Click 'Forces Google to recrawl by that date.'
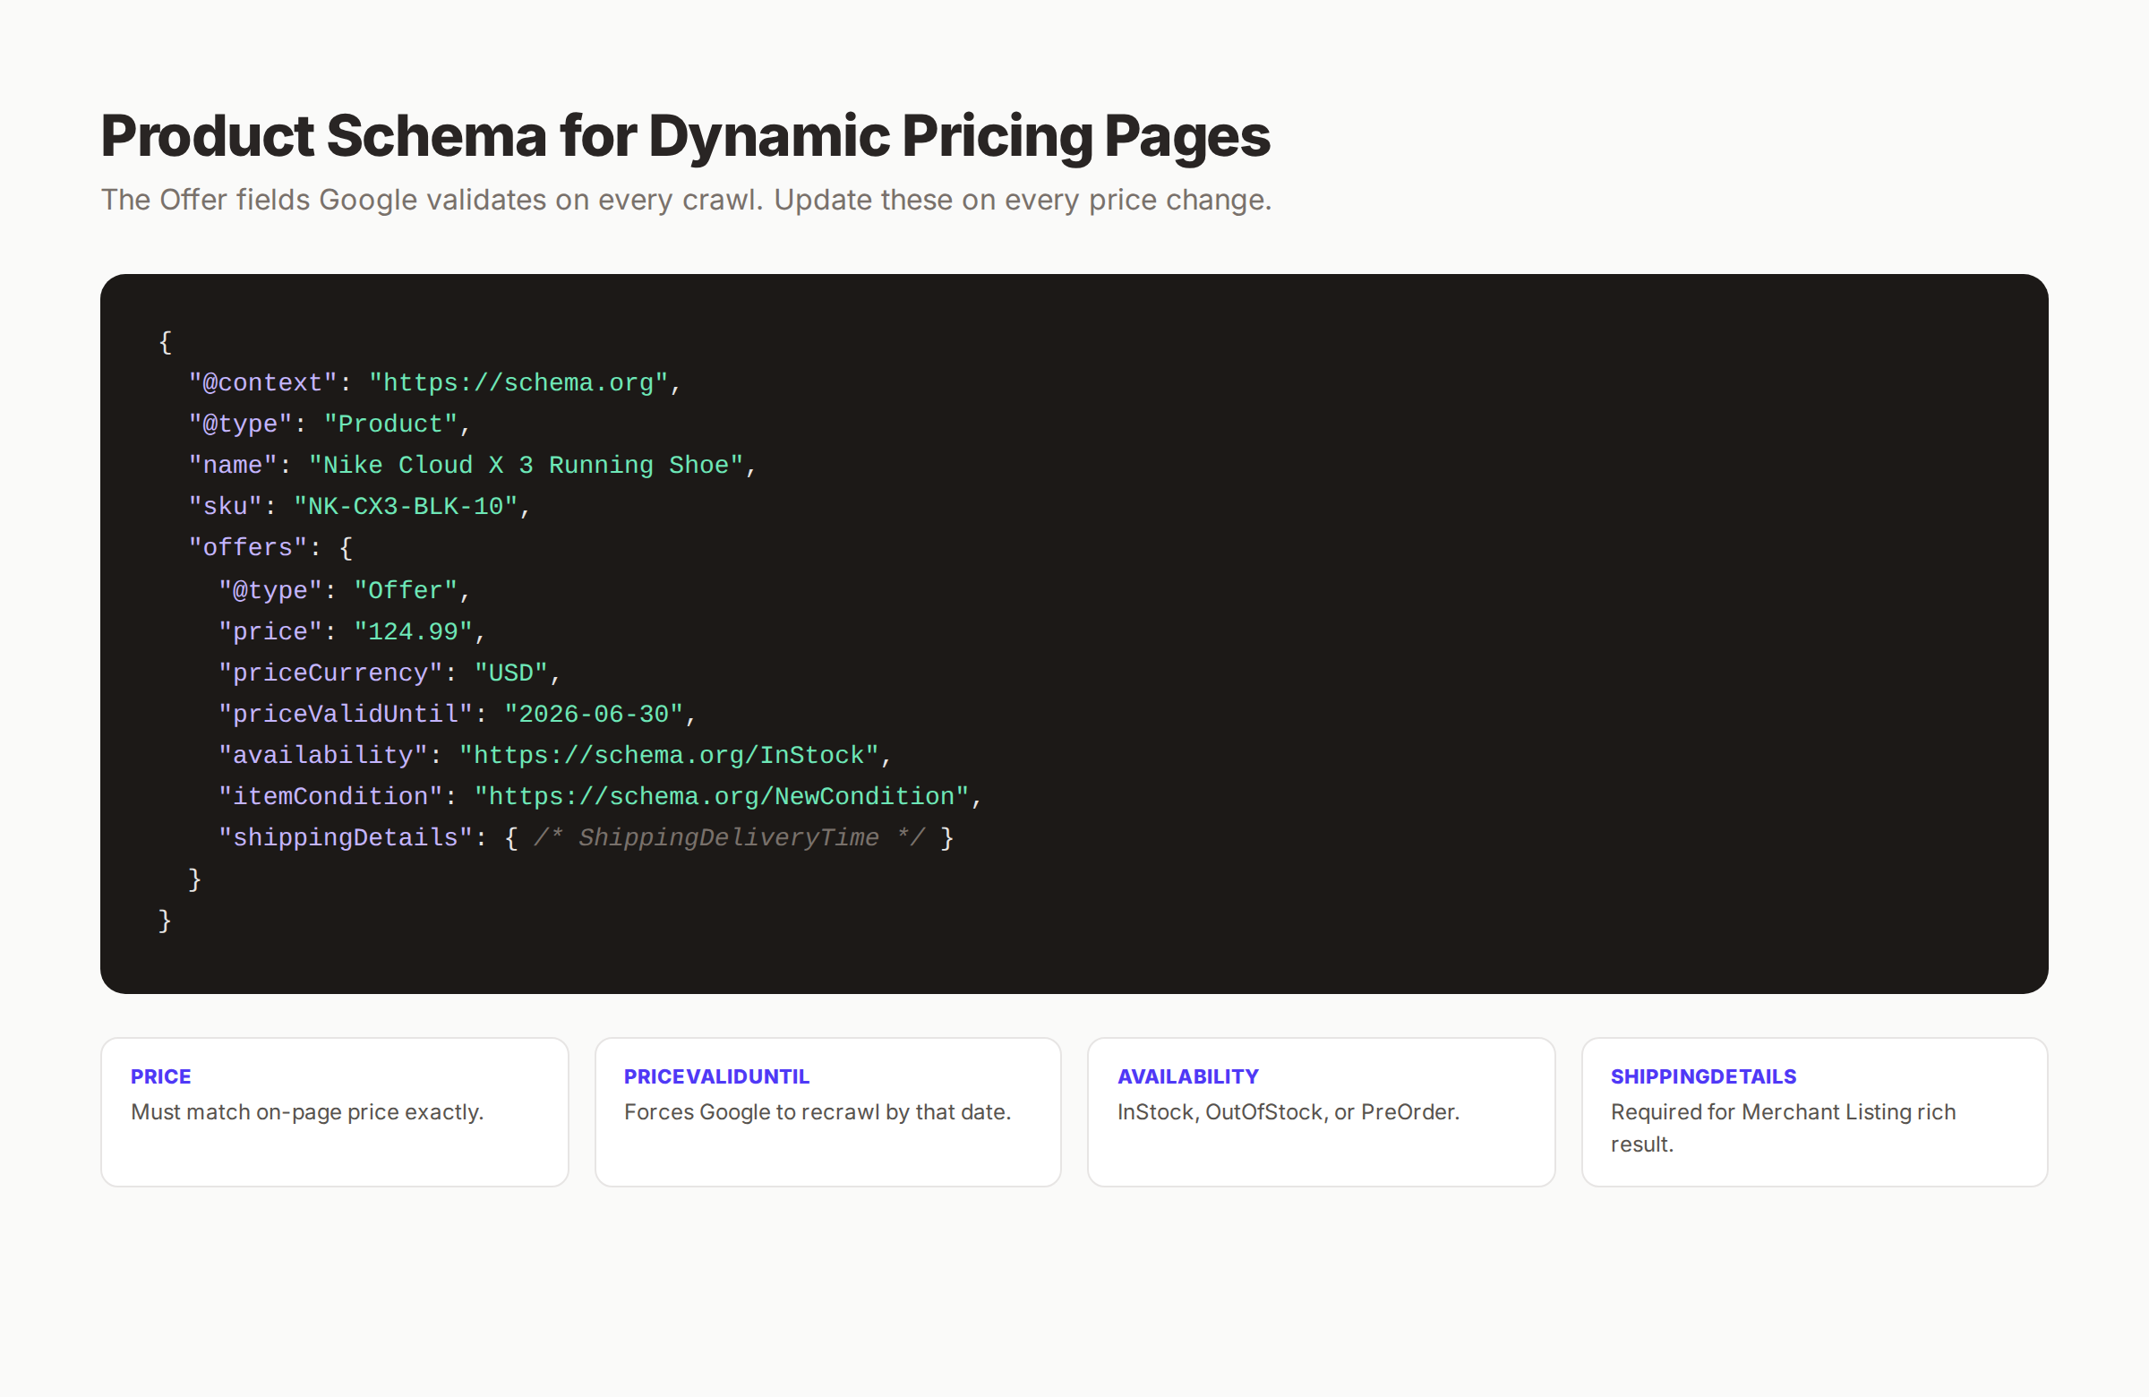This screenshot has height=1397, width=2149. pos(818,1112)
